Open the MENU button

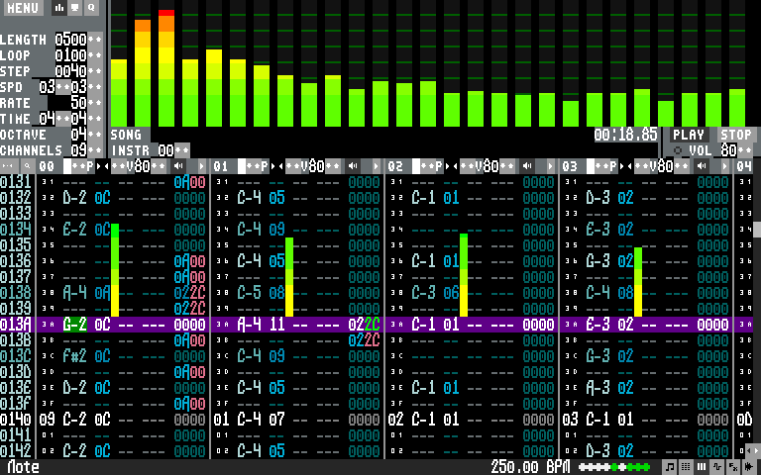pyautogui.click(x=23, y=7)
